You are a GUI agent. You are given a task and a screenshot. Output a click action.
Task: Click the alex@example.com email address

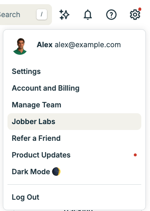tap(88, 45)
